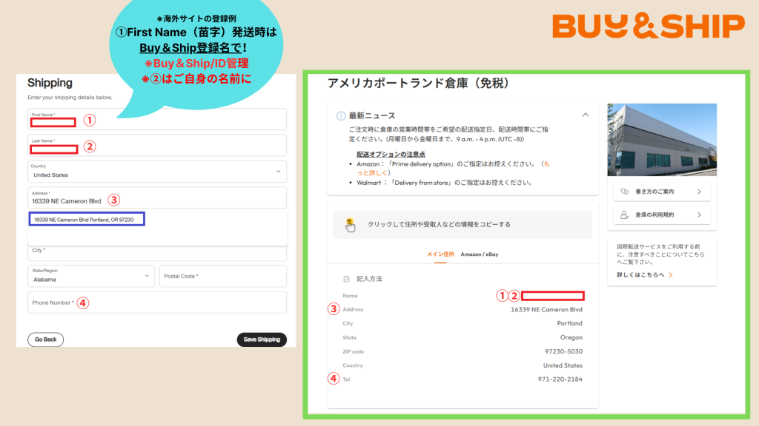
Task: Click the 倉庫の利用規約 person icon
Action: point(624,214)
